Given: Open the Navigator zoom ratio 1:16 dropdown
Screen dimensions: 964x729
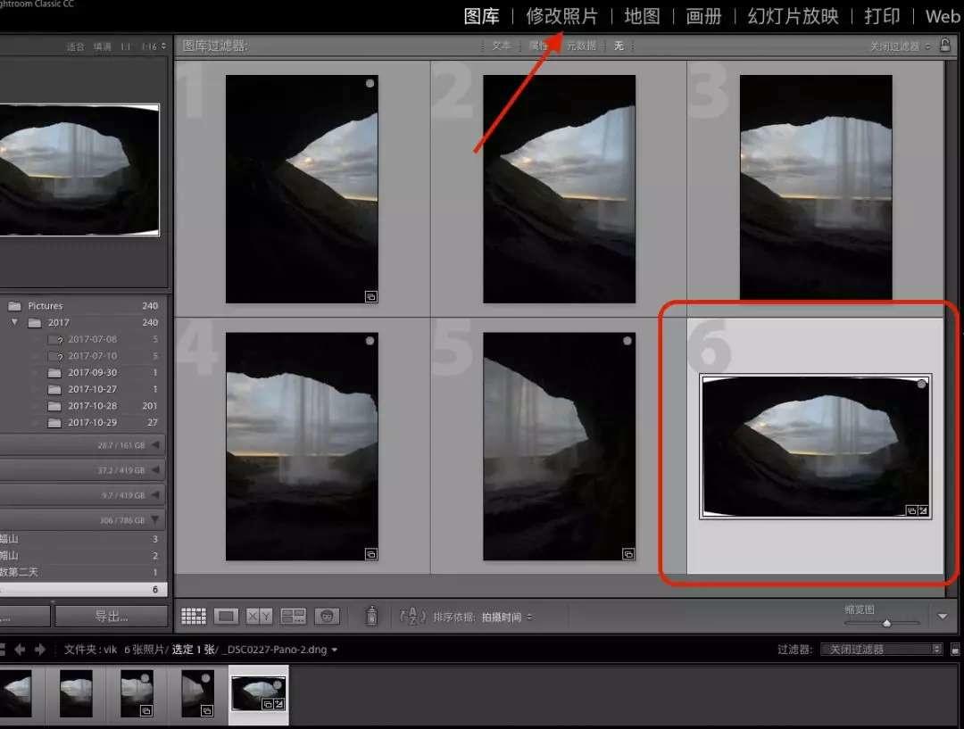Looking at the screenshot, I should coord(154,46).
